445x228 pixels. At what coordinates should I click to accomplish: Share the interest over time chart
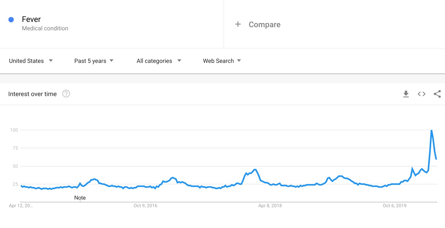(x=437, y=94)
